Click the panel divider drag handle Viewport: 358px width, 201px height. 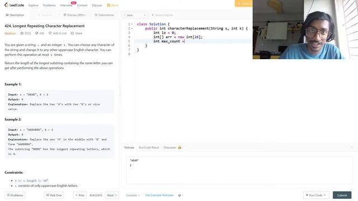(120, 91)
